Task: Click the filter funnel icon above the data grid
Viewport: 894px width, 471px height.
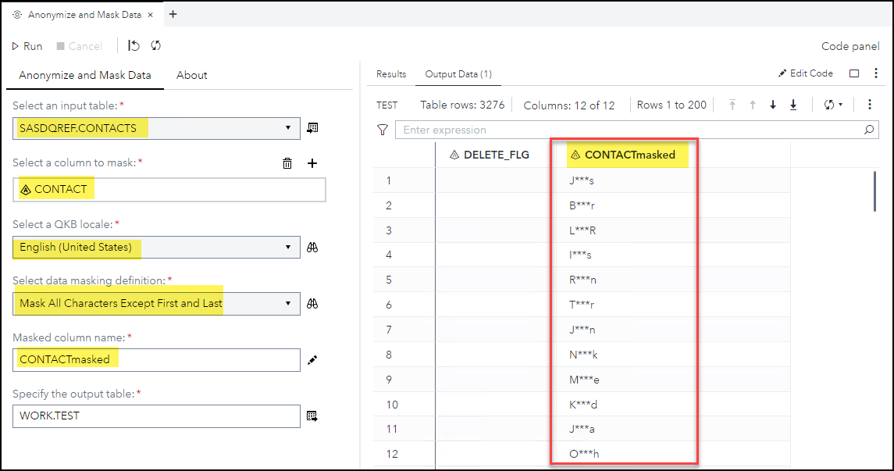Action: 382,130
